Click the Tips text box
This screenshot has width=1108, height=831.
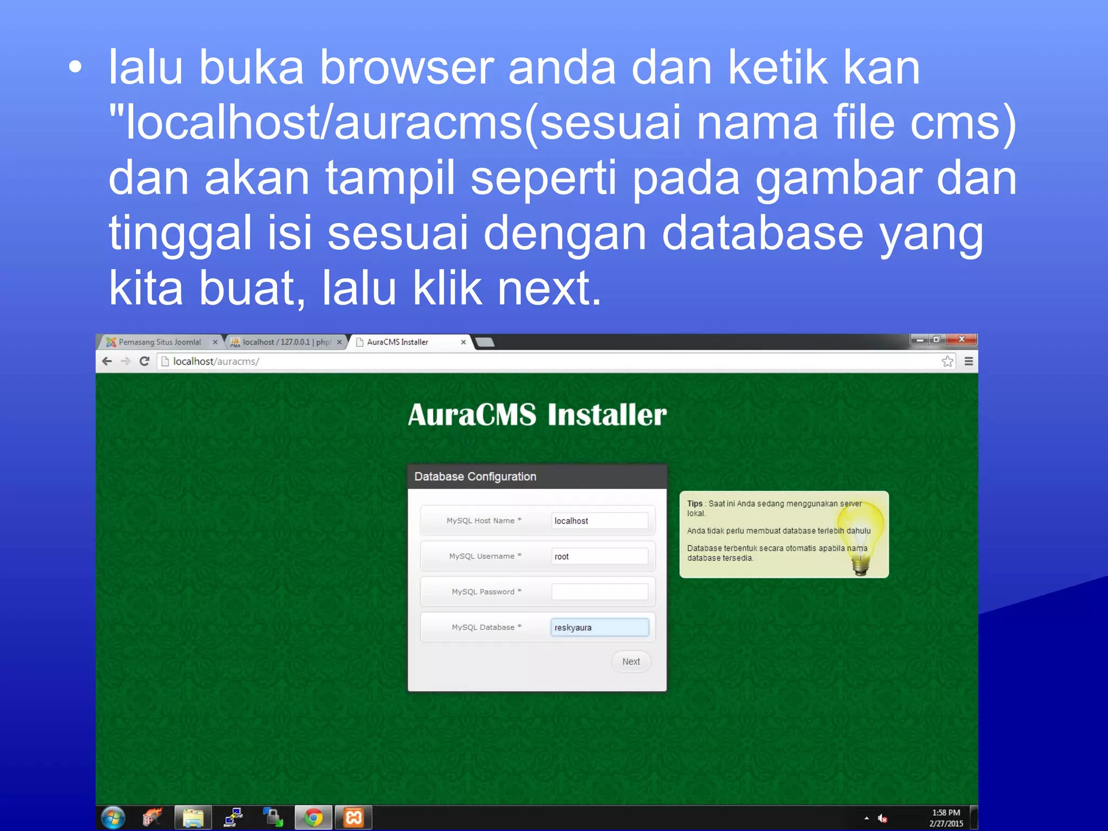tap(784, 535)
